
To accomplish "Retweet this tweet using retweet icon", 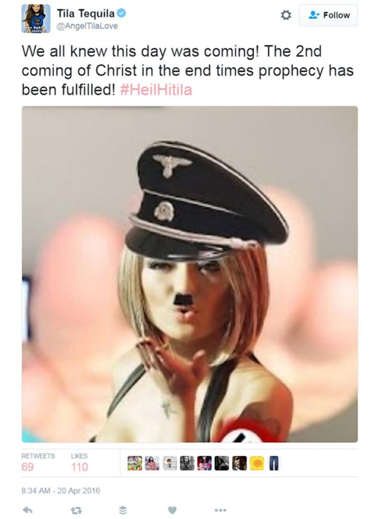I will 76,510.
